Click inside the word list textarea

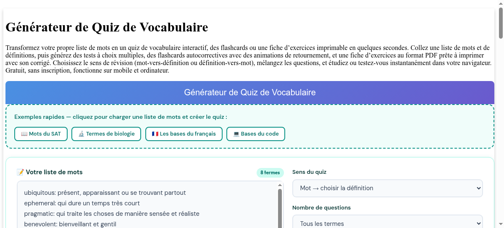pyautogui.click(x=147, y=205)
